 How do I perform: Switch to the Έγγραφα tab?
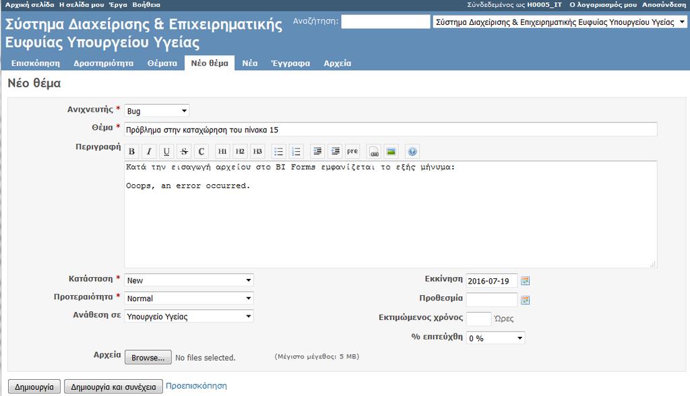290,63
